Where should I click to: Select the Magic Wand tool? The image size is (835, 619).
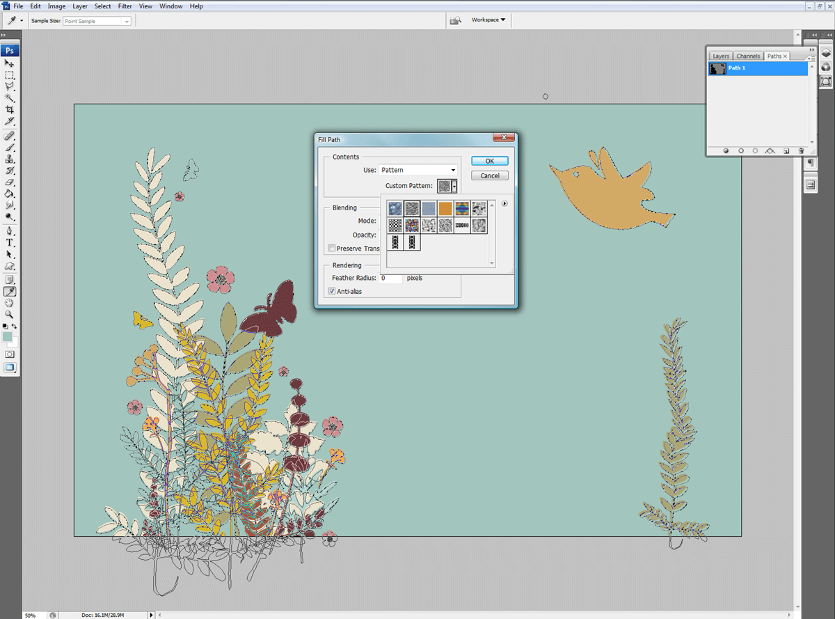tap(10, 98)
